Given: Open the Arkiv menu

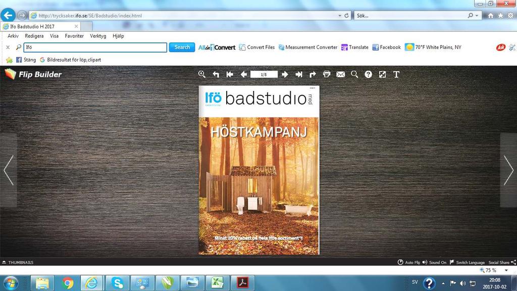Looking at the screenshot, I should pos(13,36).
